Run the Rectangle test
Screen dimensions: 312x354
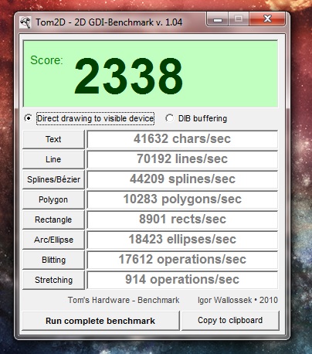coord(53,220)
